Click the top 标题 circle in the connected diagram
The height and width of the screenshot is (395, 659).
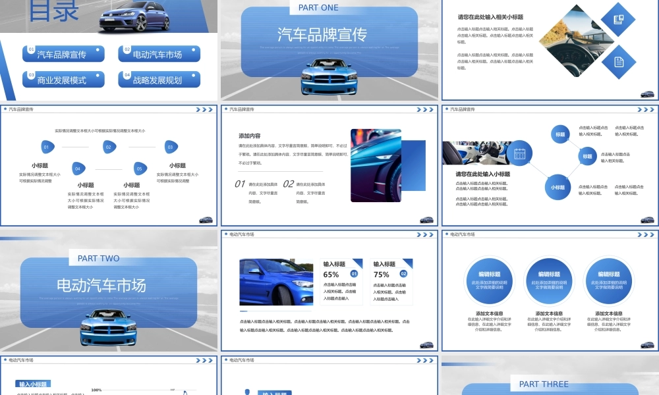[x=560, y=134]
